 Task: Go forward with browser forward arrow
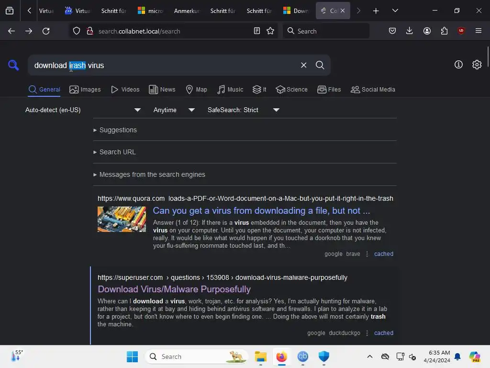click(x=29, y=31)
